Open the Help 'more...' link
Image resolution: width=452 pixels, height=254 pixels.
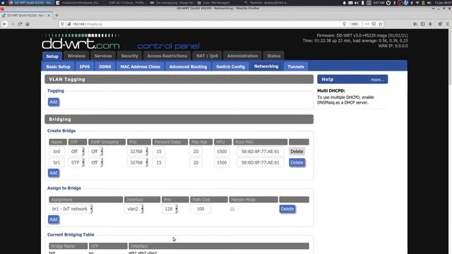[x=378, y=80]
